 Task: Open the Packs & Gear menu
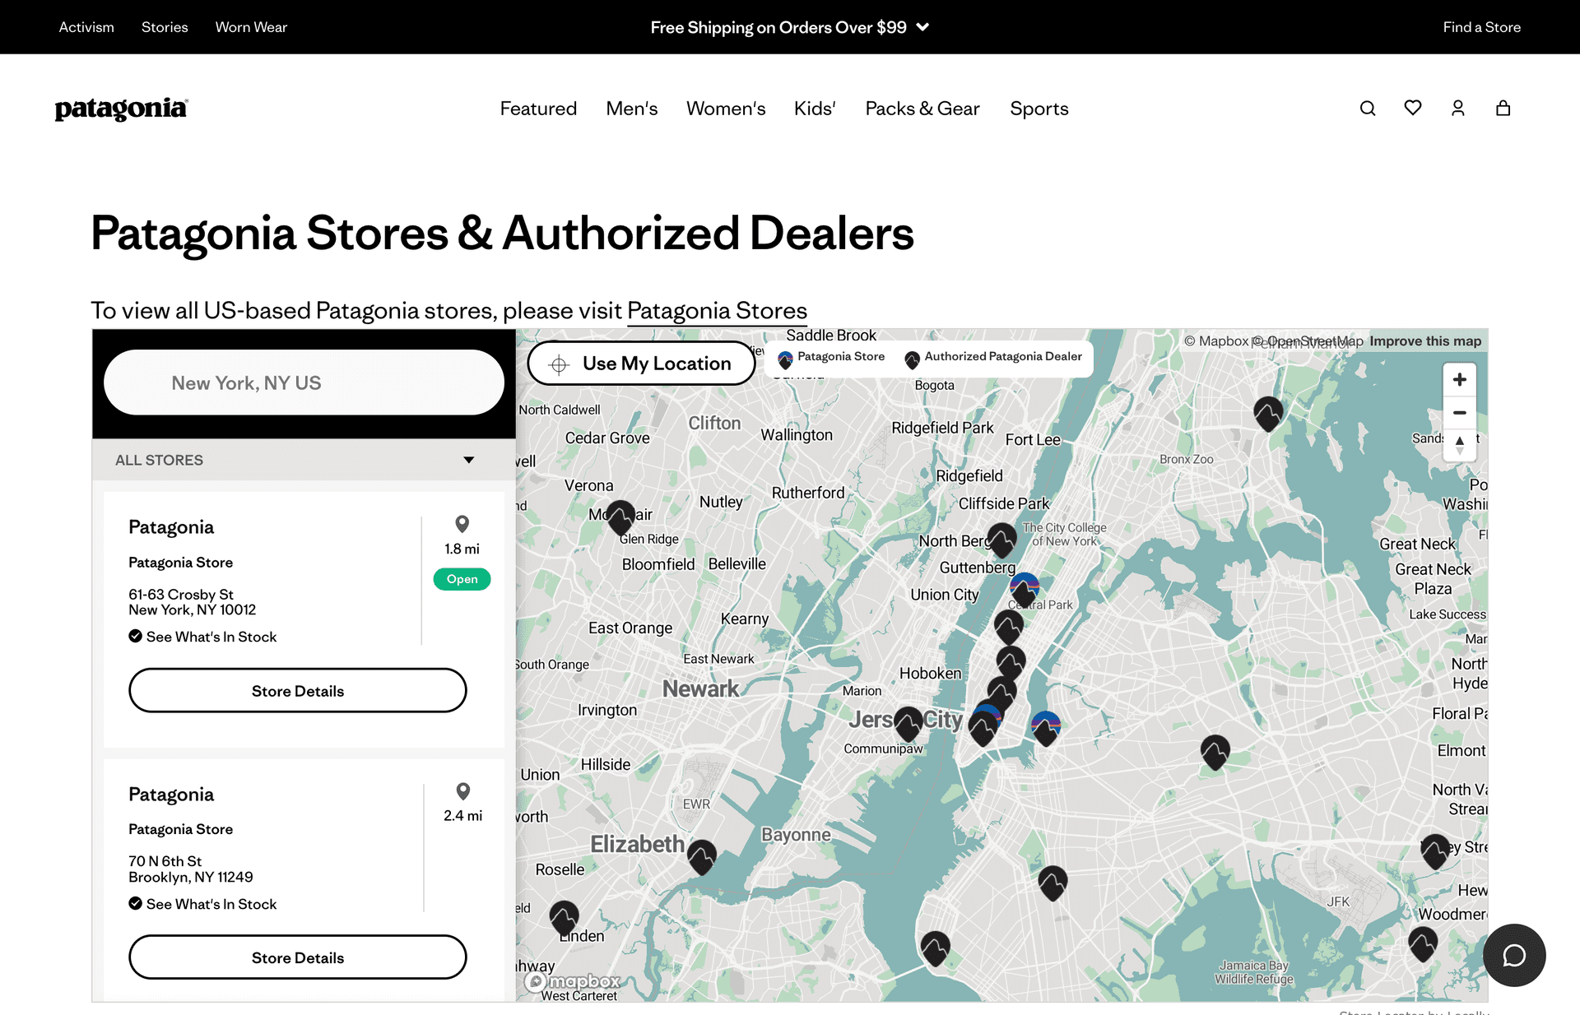[x=922, y=108]
